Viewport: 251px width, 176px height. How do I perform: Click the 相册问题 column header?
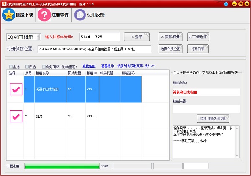(110, 73)
